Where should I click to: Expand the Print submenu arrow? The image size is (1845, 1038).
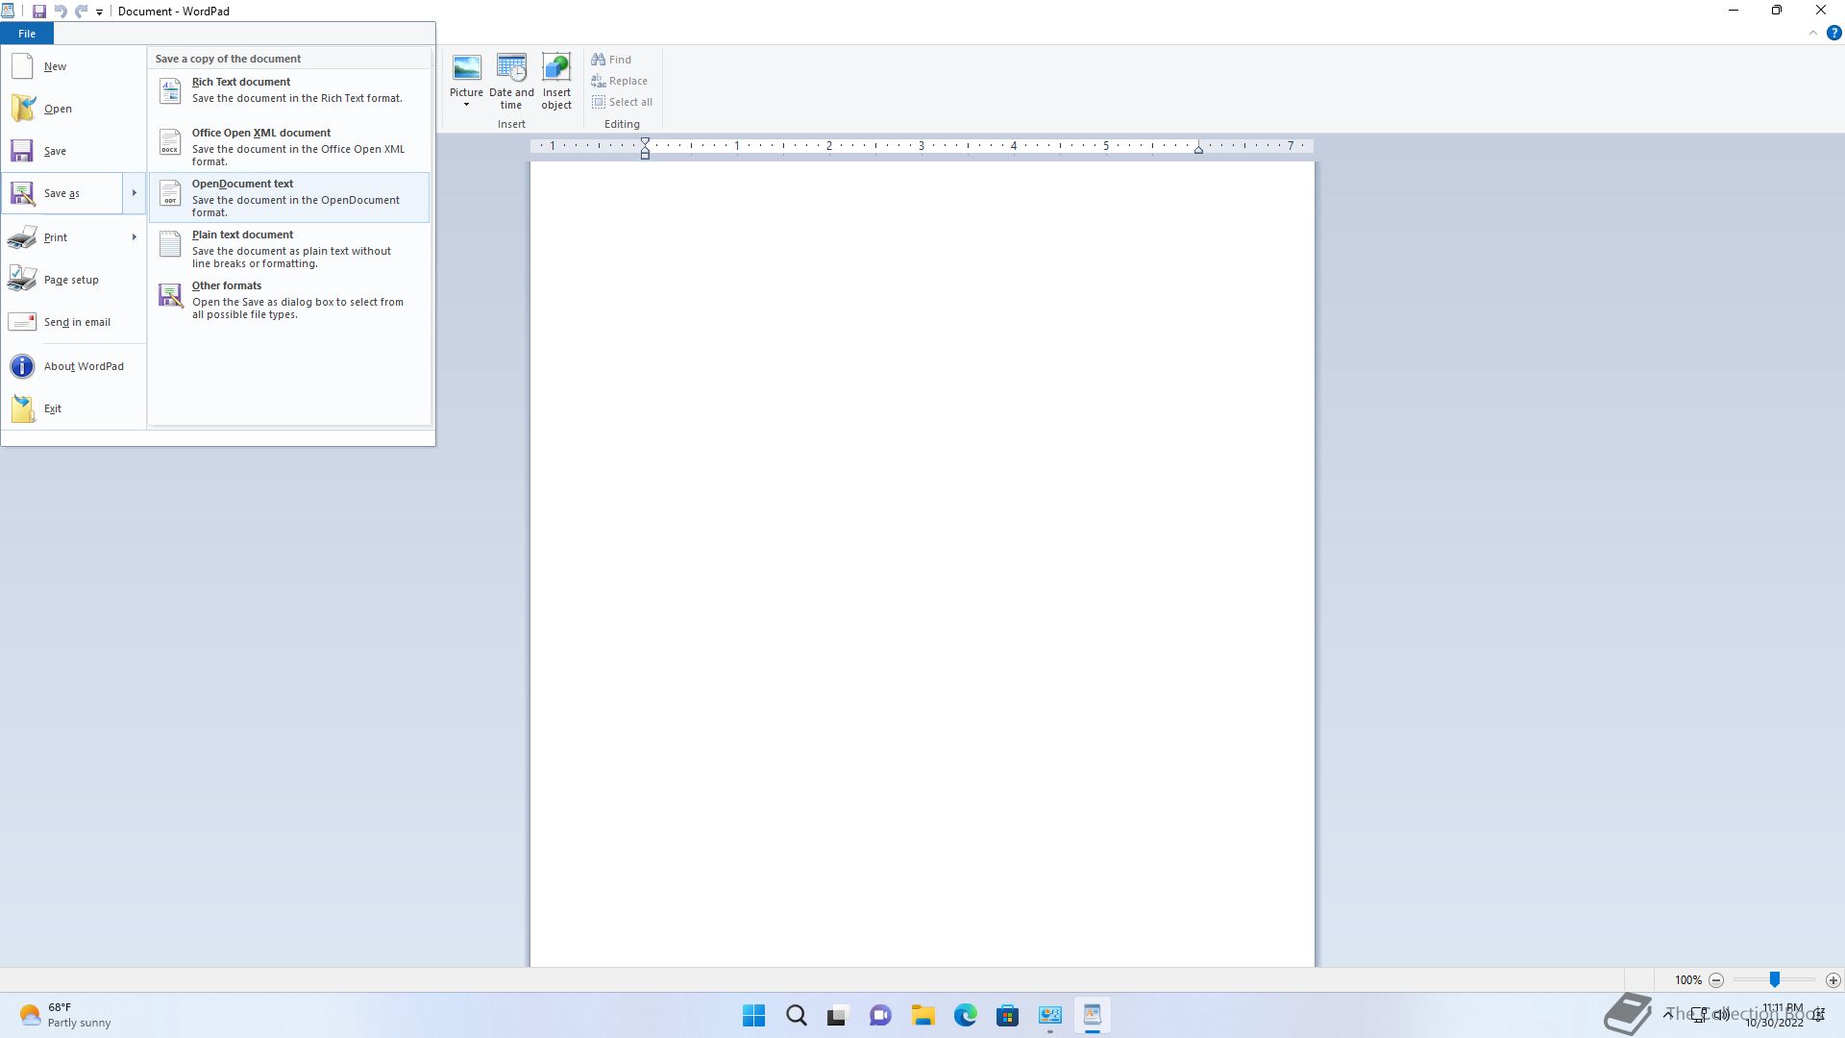click(134, 237)
